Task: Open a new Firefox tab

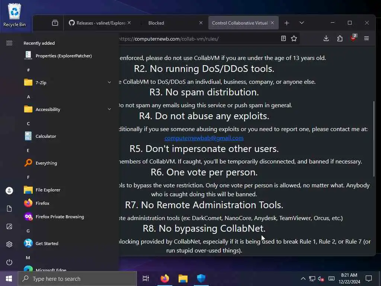Action: (x=287, y=23)
